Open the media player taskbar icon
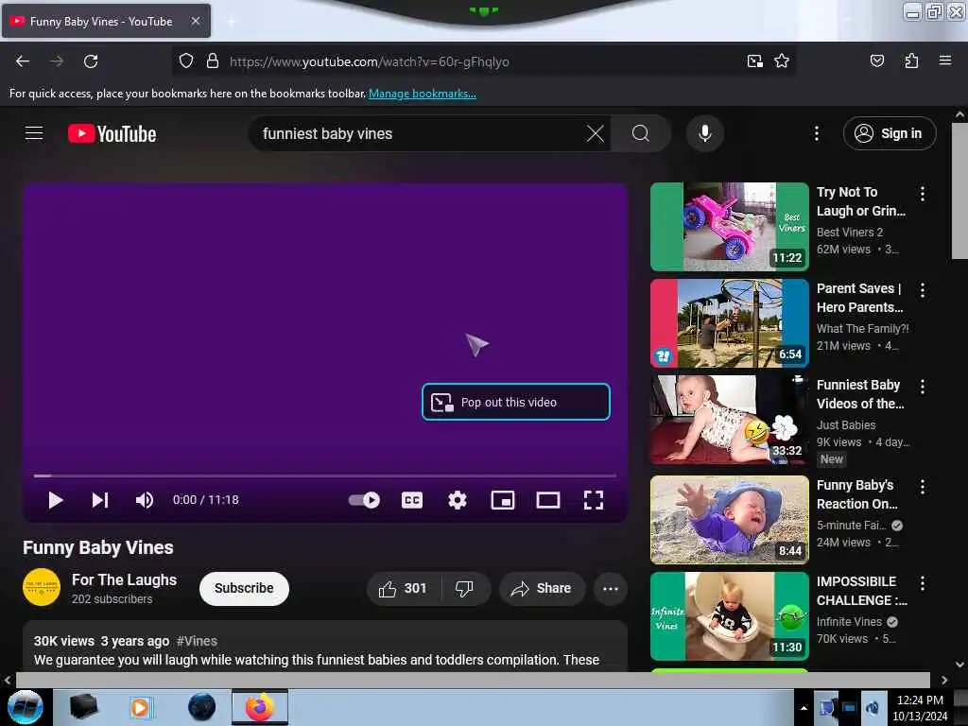This screenshot has width=968, height=726. [141, 707]
